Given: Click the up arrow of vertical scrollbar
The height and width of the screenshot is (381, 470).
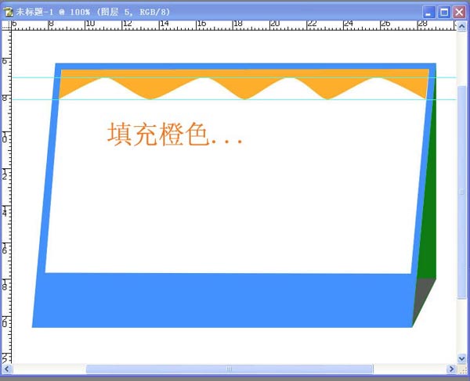Looking at the screenshot, I should point(462,26).
